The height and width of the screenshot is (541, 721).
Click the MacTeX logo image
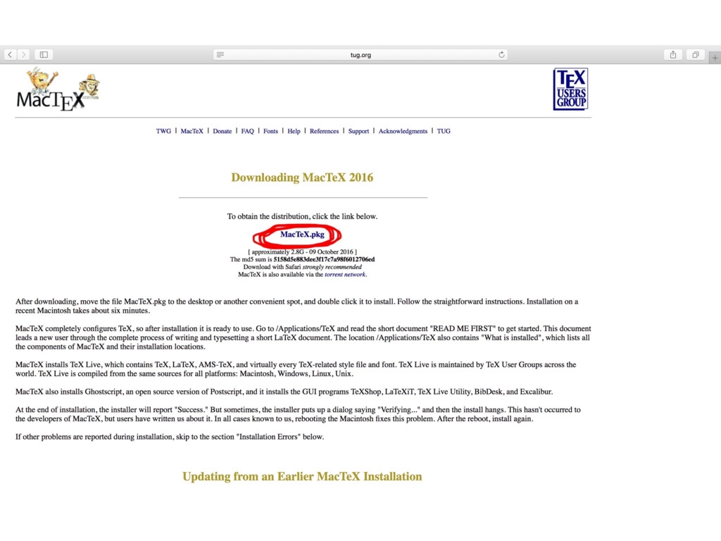click(x=58, y=89)
